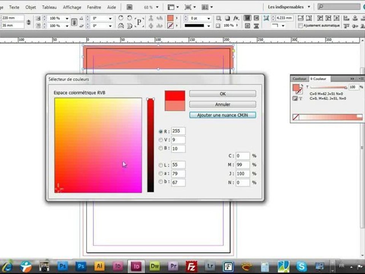365x274 pixels.
Task: Open the stroke weight 0 pt dropdown
Action: click(209, 18)
